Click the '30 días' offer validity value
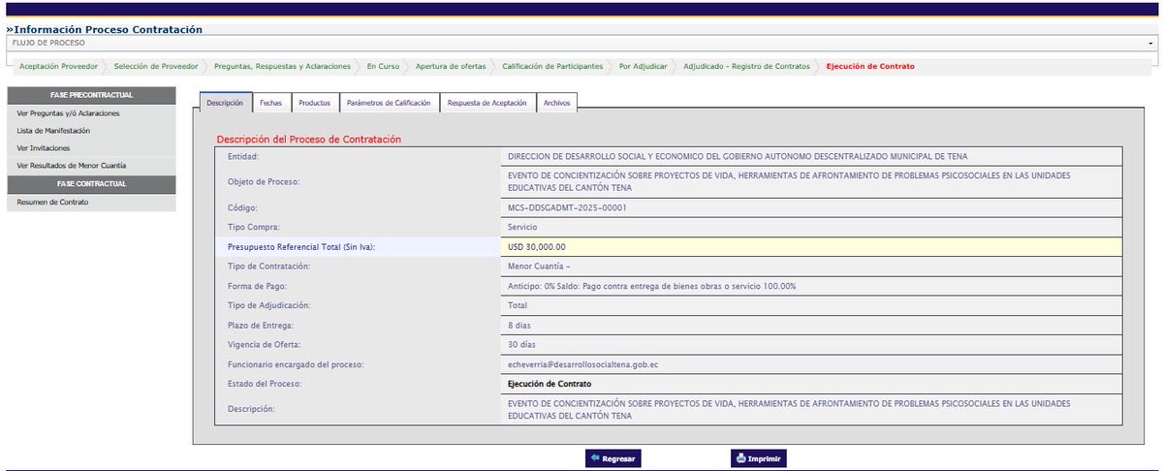This screenshot has height=471, width=1163. click(523, 345)
